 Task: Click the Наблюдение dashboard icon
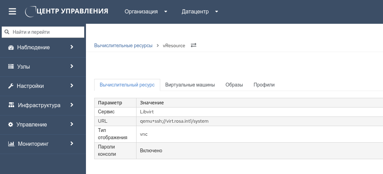tap(11, 48)
